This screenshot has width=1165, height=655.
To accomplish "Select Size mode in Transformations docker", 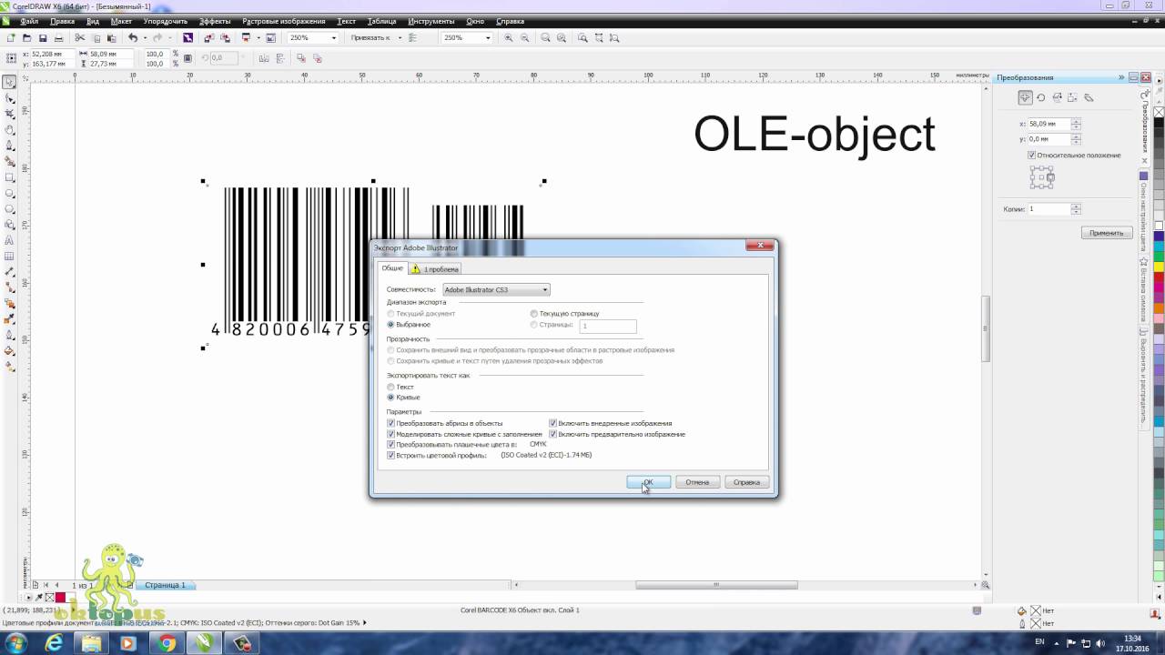I will point(1072,97).
